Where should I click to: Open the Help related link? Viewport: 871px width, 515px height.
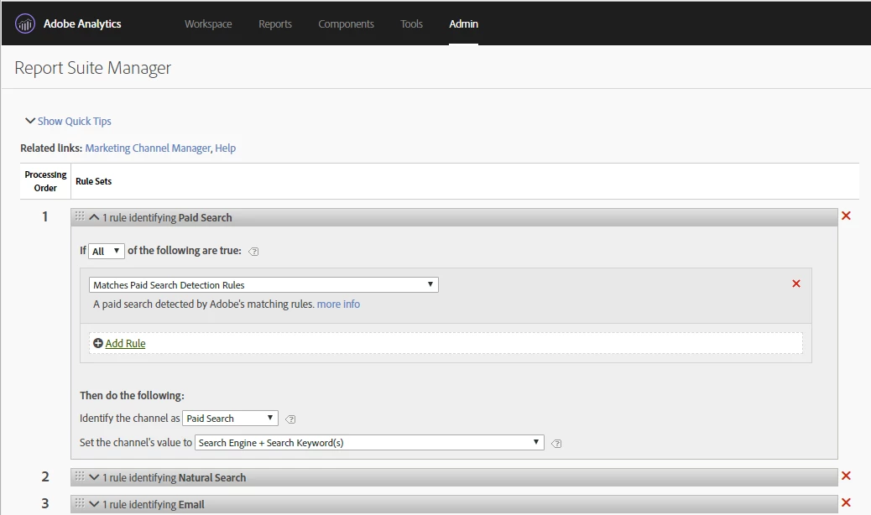[x=226, y=148]
